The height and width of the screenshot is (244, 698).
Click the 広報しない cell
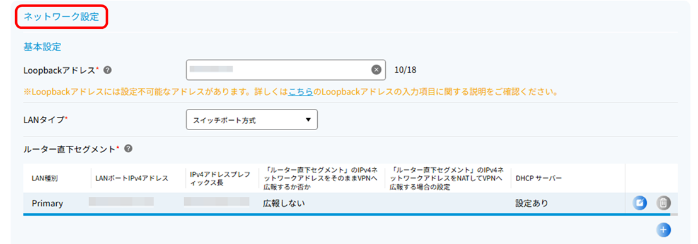tap(284, 204)
